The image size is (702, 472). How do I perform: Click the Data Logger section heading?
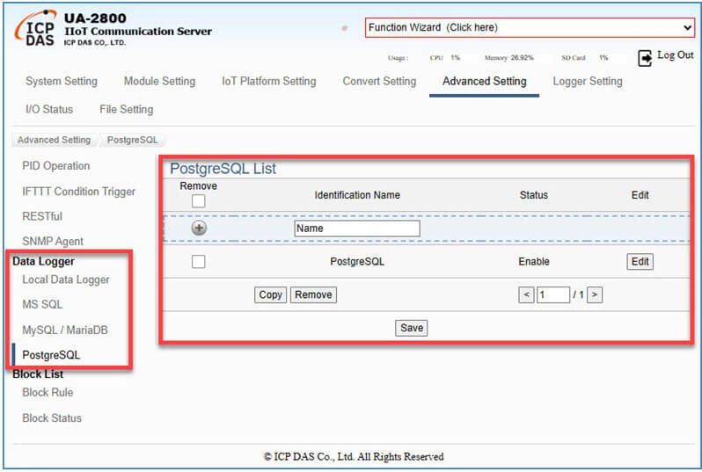coord(43,261)
